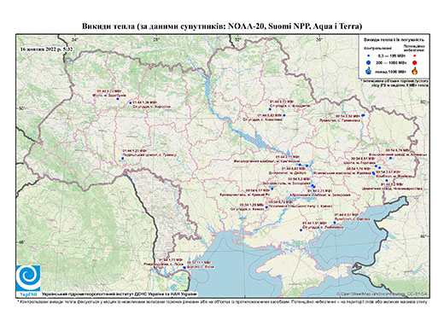Click the legend heading text
Viewport: 444px width, 314px height.
coord(394,40)
